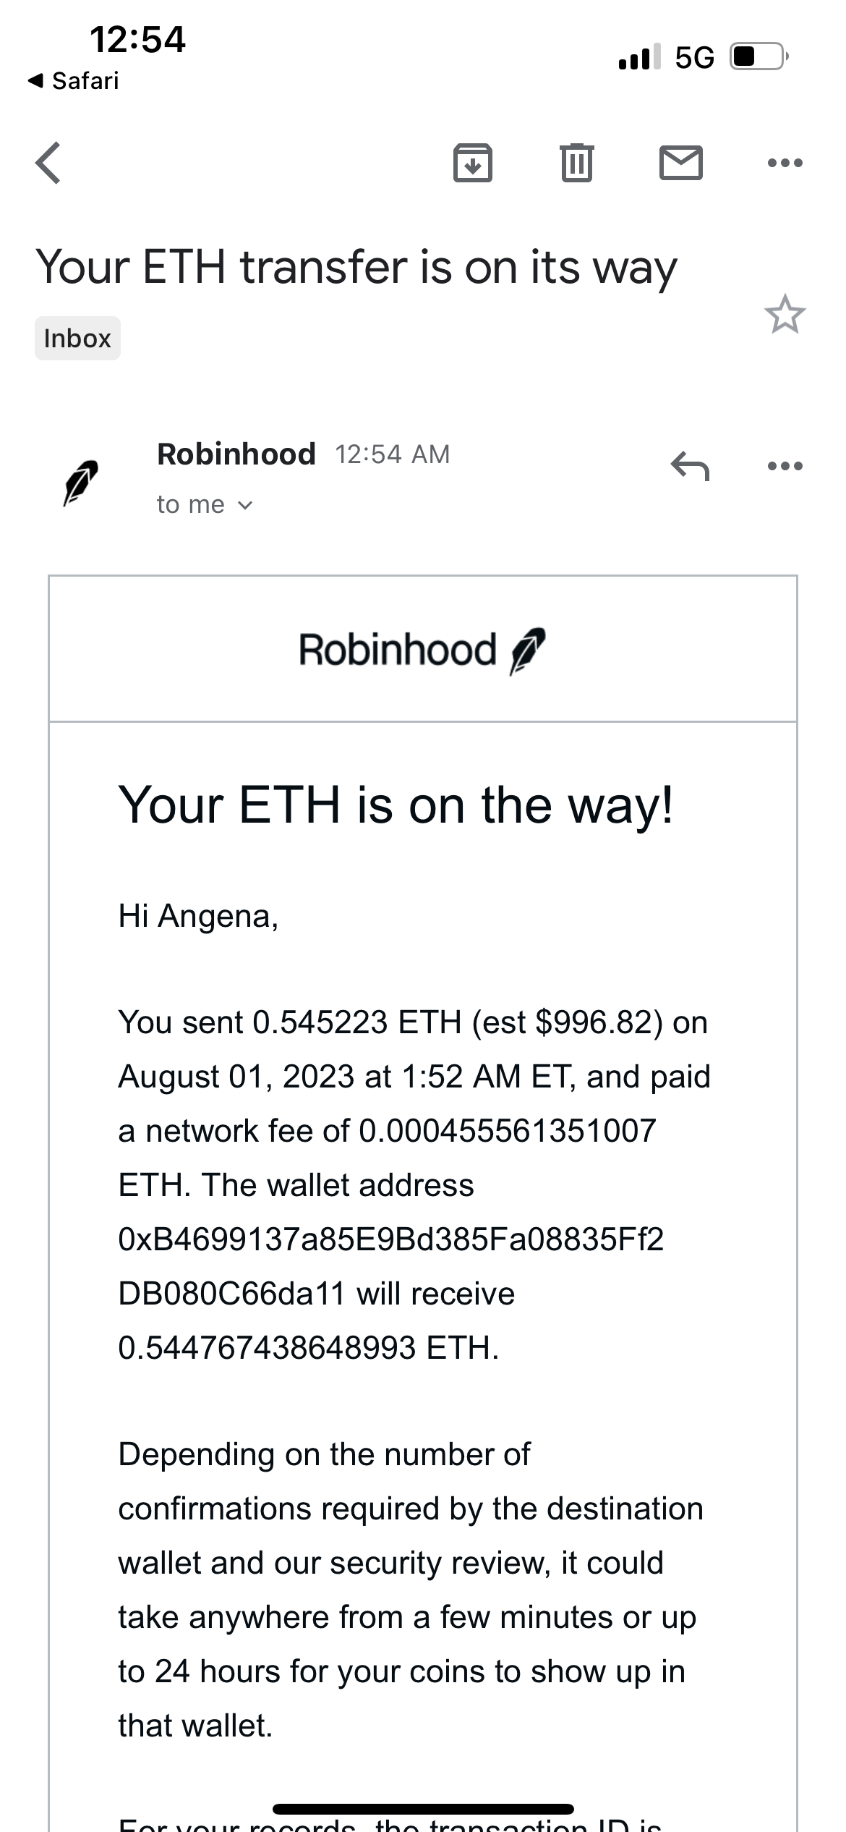This screenshot has height=1832, width=846.
Task: Expand recipient details next to 'to me'
Action: 245,505
